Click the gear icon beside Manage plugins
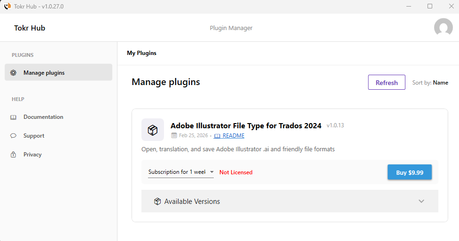Screen dimensions: 459x241 point(13,73)
